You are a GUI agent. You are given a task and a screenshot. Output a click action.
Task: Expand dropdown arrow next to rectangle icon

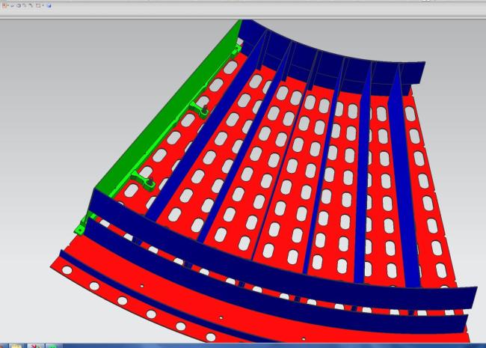tap(43, 5)
